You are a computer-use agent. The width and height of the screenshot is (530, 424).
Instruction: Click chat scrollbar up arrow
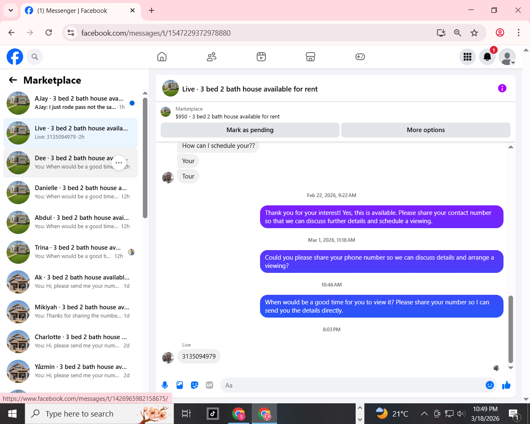tap(511, 147)
